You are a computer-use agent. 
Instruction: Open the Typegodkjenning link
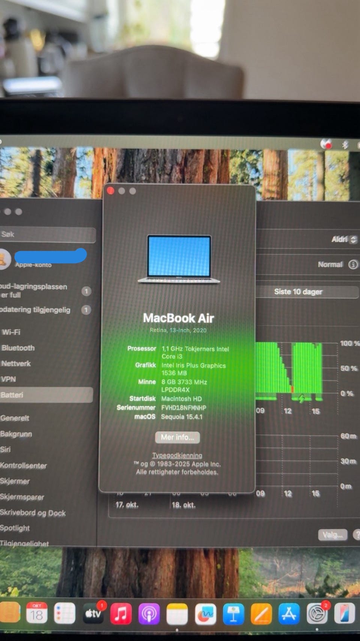[177, 455]
